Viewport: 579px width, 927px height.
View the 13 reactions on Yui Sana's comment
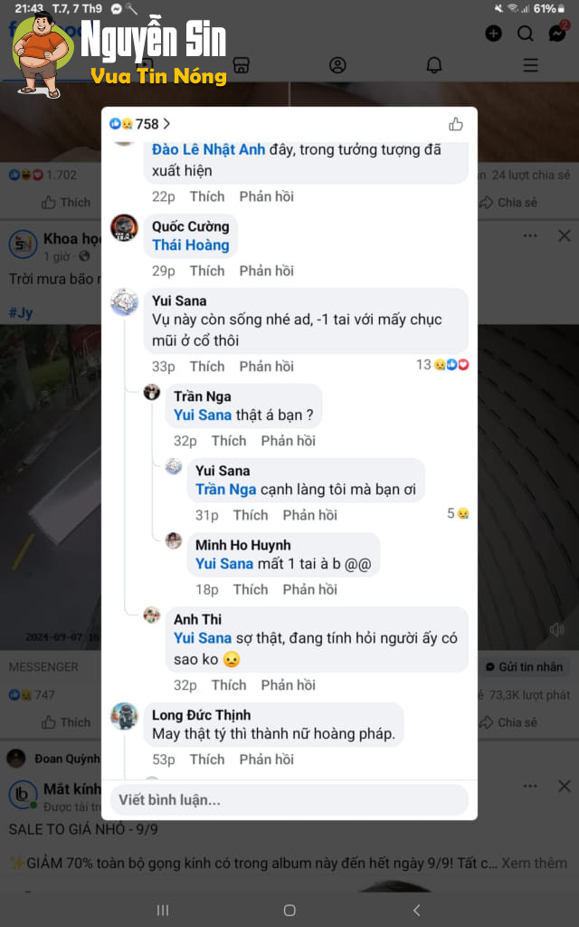pos(442,365)
